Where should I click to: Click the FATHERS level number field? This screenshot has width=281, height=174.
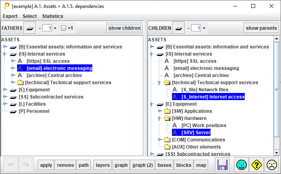[47, 28]
